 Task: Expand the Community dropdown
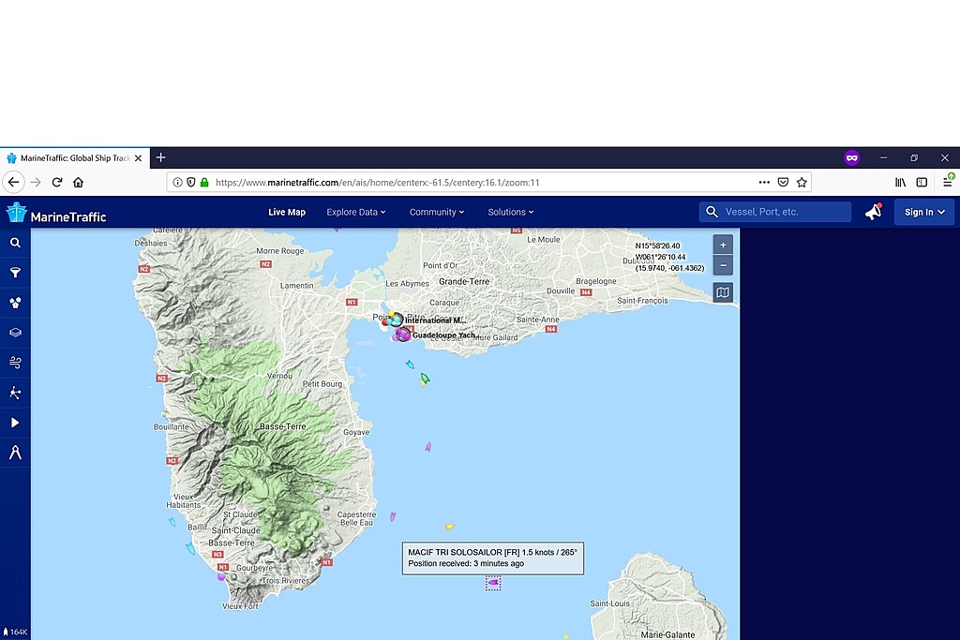click(x=437, y=213)
